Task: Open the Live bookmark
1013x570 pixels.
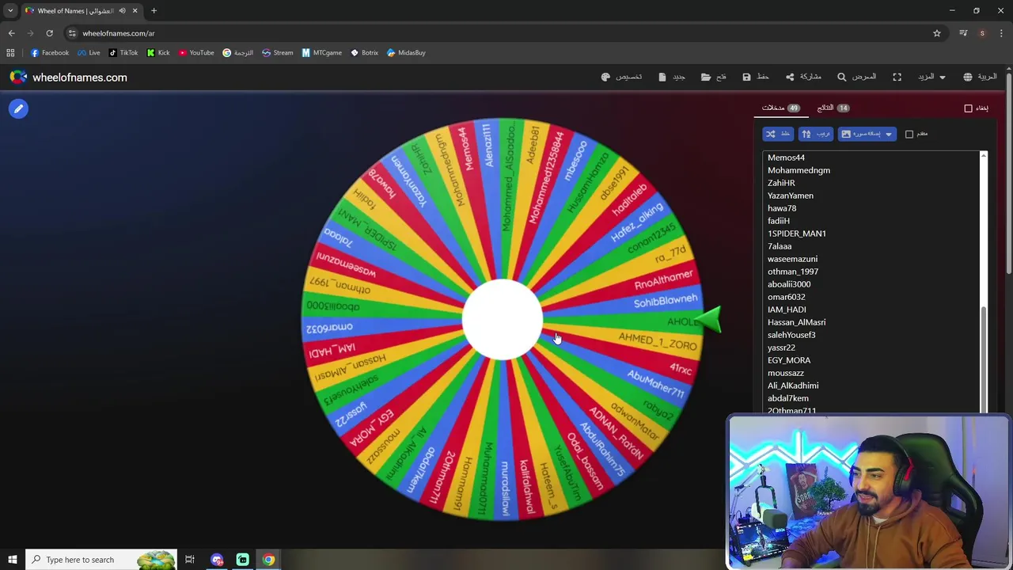Action: (x=89, y=52)
